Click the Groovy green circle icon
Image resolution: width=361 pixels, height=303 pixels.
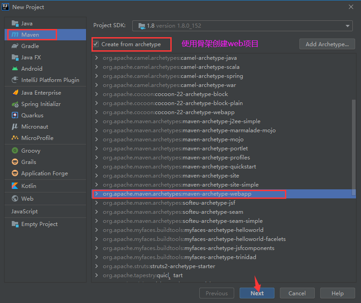pyautogui.click(x=15, y=150)
